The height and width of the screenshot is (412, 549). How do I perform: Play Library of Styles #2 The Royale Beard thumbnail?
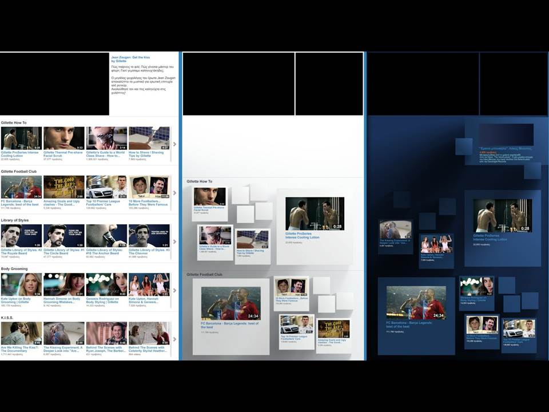click(21, 236)
